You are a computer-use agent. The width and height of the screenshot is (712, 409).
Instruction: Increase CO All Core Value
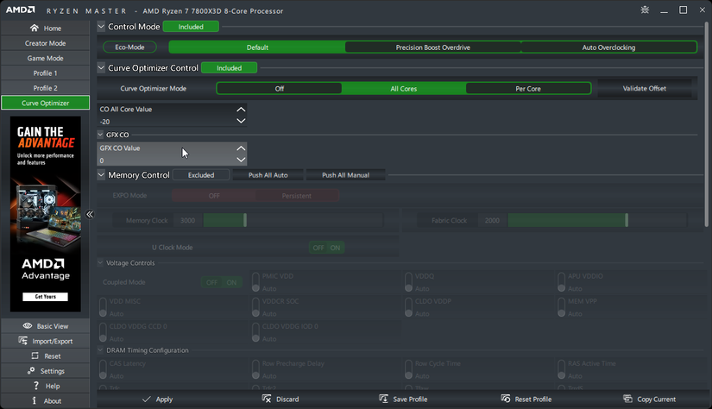(x=241, y=110)
